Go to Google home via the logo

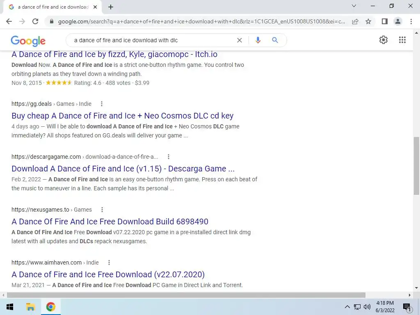pyautogui.click(x=28, y=41)
